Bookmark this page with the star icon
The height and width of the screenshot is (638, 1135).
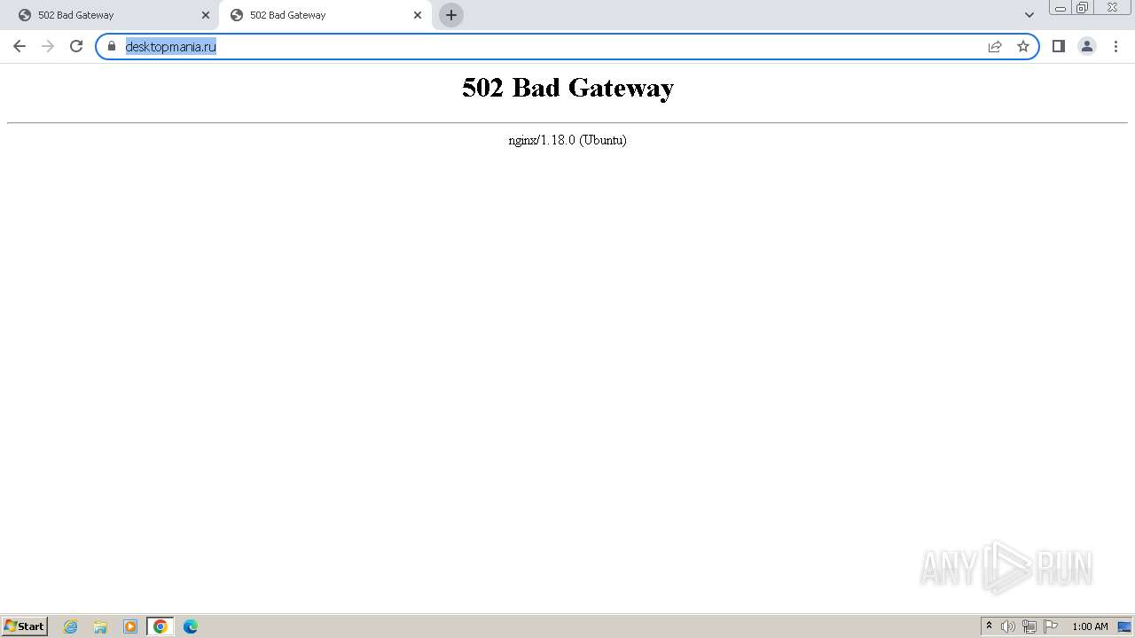(x=1023, y=46)
